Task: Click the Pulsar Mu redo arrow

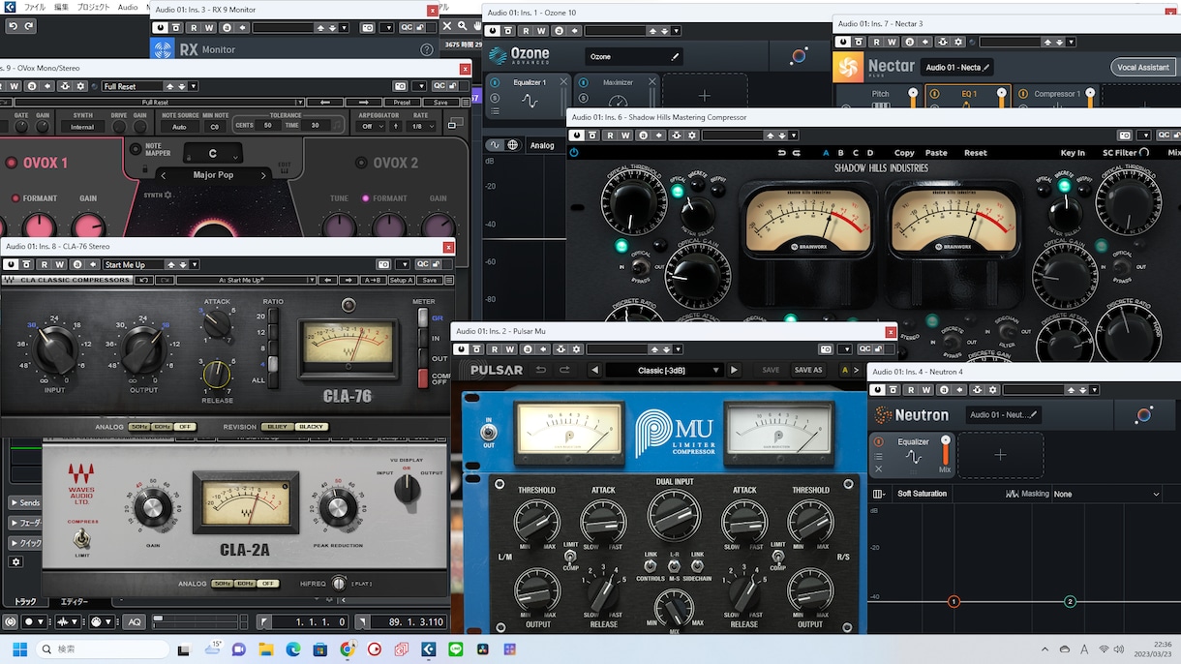Action: 563,370
